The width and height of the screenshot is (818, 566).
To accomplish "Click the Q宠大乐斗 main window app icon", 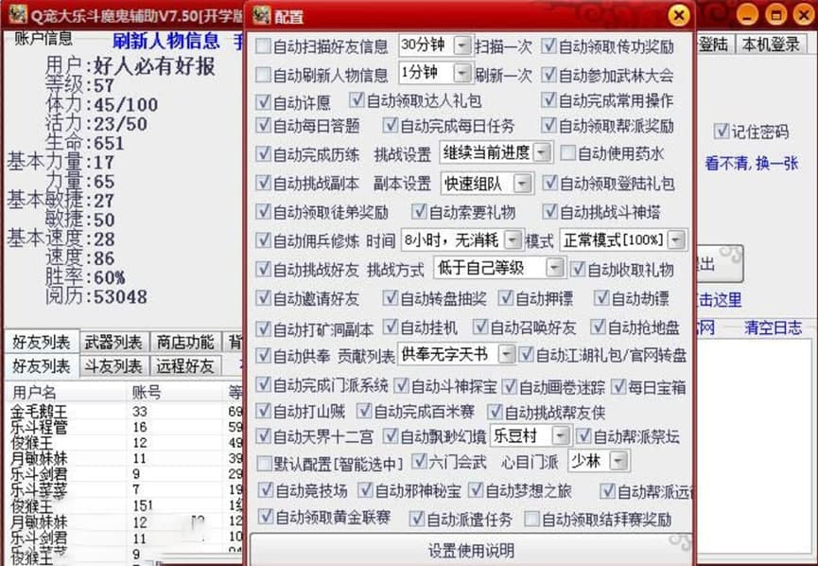I will [17, 14].
